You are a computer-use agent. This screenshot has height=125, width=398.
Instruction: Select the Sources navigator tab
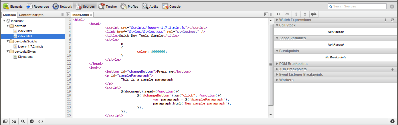pyautogui.click(x=9, y=15)
